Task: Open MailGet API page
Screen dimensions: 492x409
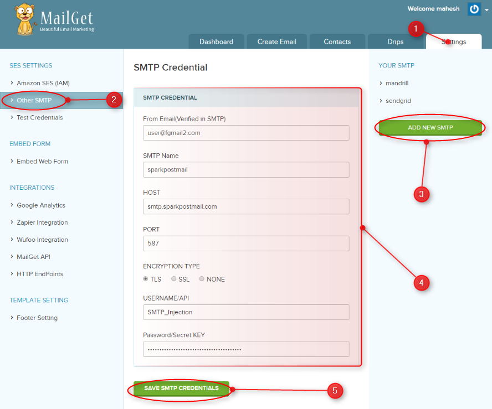Action: [33, 257]
